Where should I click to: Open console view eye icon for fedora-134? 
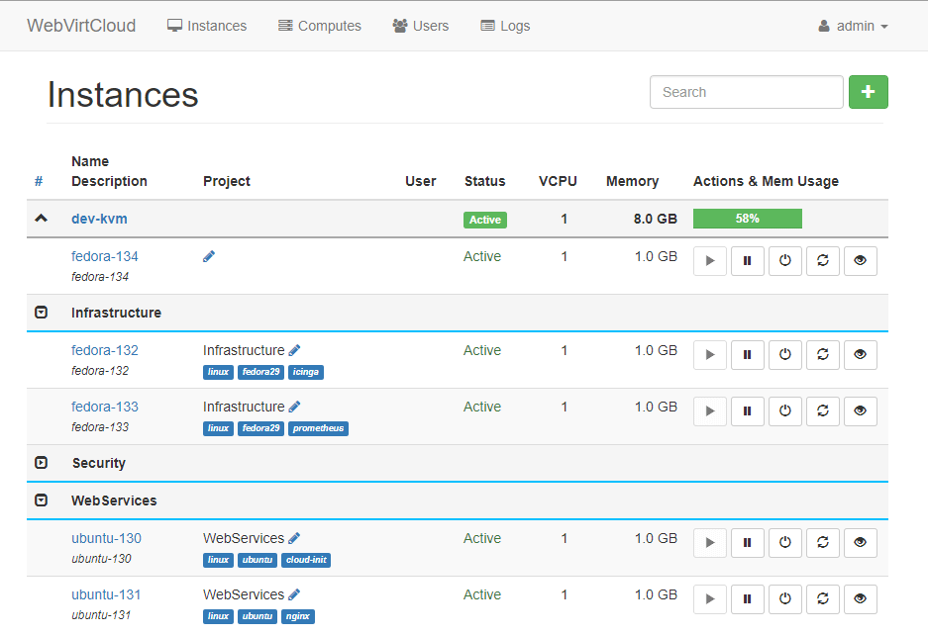(861, 261)
